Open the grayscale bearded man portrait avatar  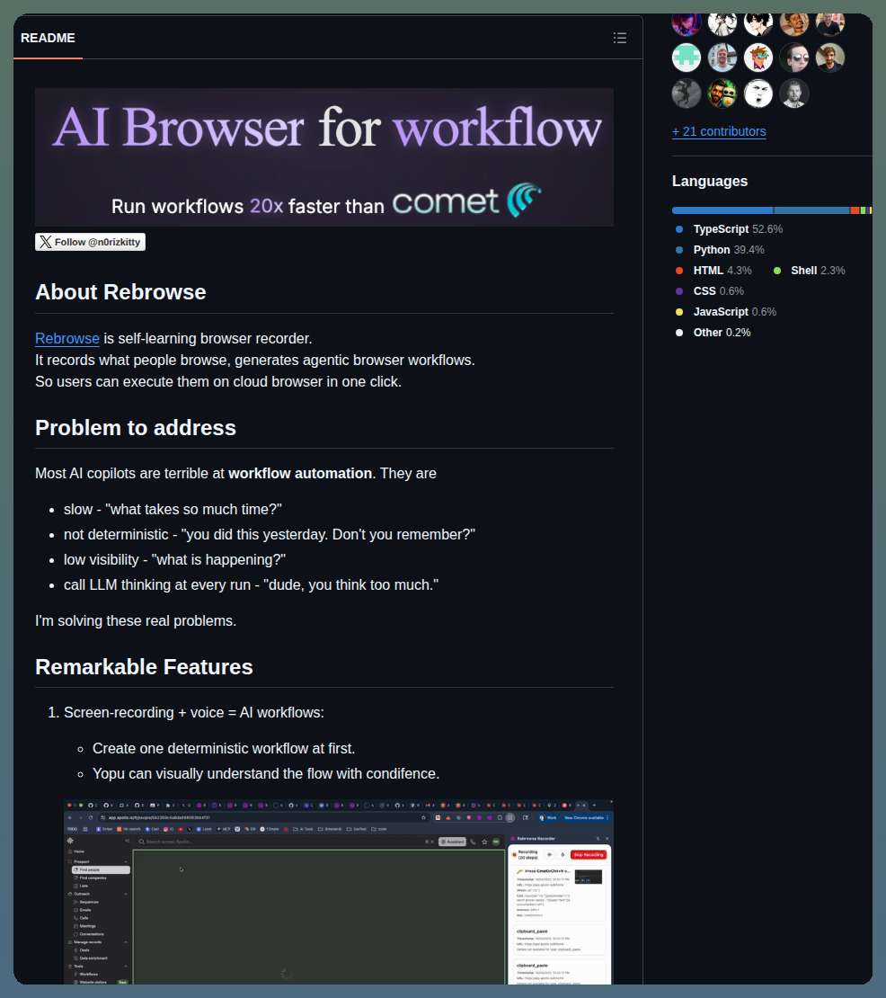pyautogui.click(x=794, y=94)
